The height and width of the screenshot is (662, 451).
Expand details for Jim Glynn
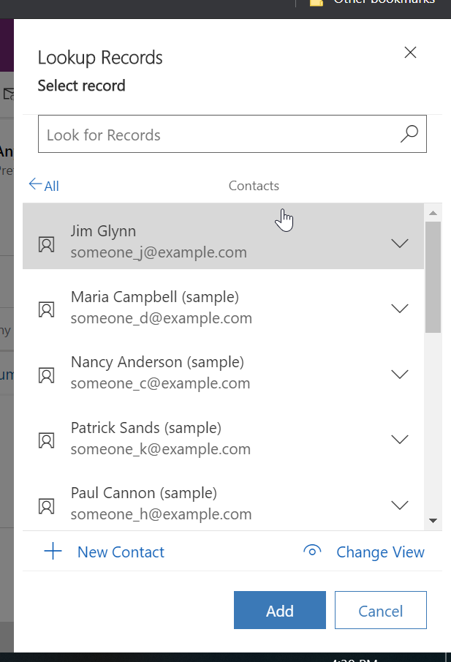pyautogui.click(x=400, y=242)
